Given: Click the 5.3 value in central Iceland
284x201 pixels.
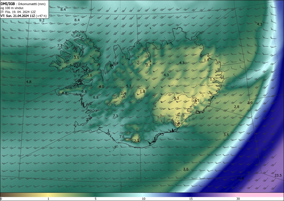Looking at the screenshot, I should coord(129,86).
